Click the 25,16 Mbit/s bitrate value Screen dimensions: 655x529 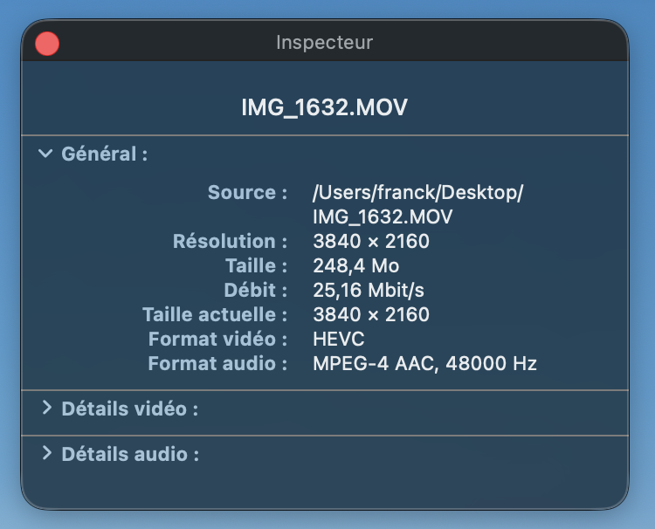pyautogui.click(x=369, y=290)
